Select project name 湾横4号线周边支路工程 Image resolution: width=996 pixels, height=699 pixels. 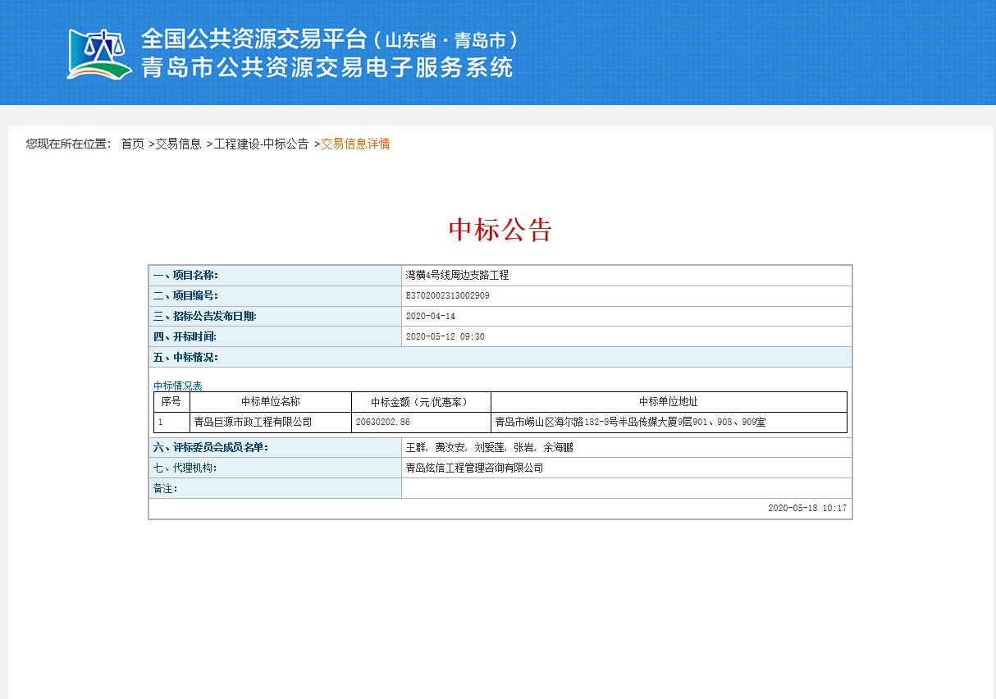point(457,276)
